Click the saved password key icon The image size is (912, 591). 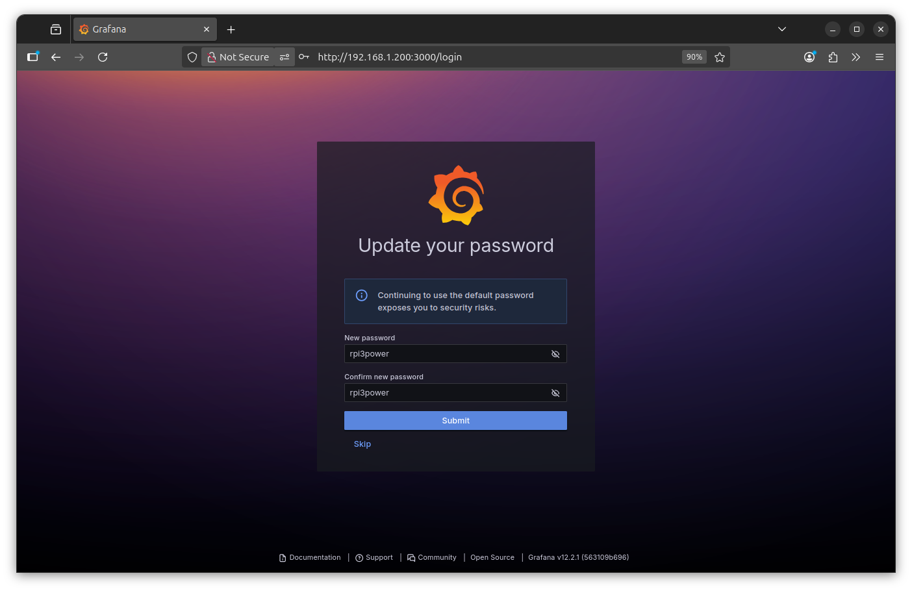tap(304, 57)
